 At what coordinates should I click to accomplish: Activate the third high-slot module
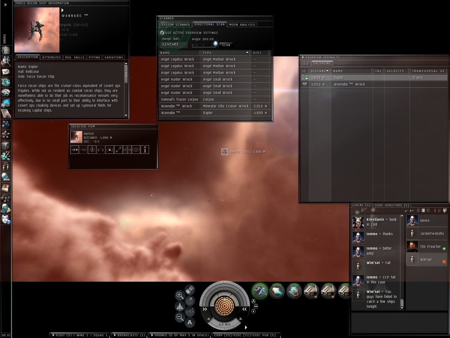point(294,291)
